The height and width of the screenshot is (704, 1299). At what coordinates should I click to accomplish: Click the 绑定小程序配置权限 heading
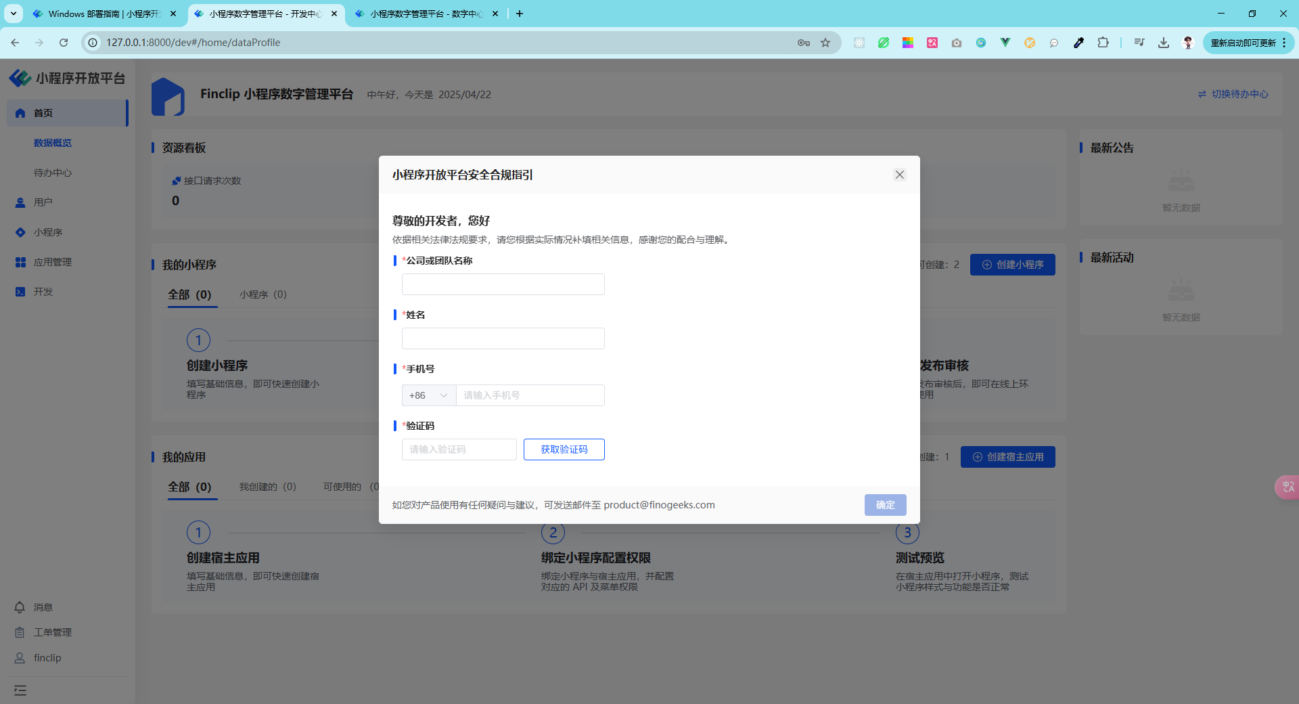tap(595, 558)
